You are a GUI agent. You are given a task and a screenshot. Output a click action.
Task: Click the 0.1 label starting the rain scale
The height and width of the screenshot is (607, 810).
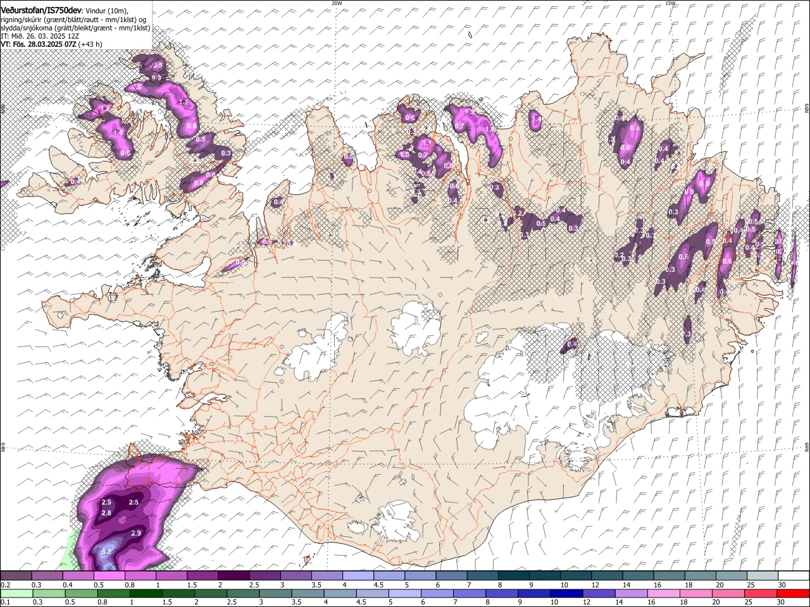point(5,603)
